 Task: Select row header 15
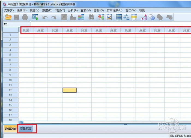coord(11,105)
